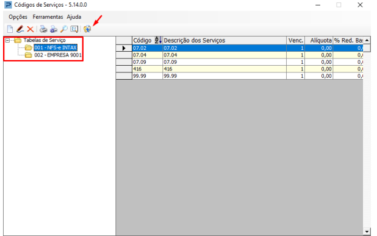Click the 416 description cell
This screenshot has width=377, height=236.
(x=224, y=69)
